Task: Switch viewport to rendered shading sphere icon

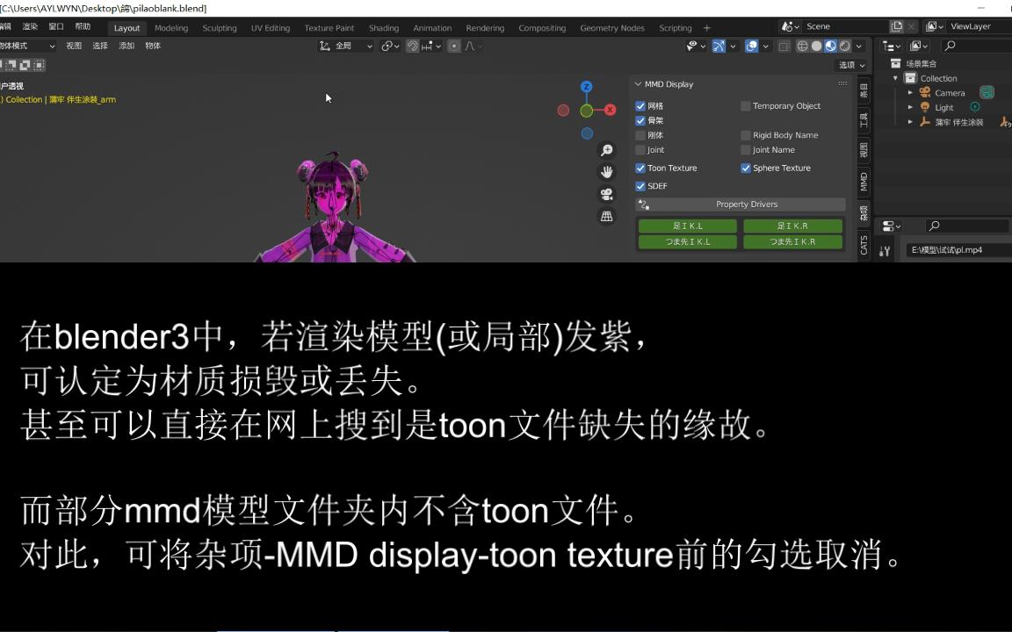Action: click(845, 46)
